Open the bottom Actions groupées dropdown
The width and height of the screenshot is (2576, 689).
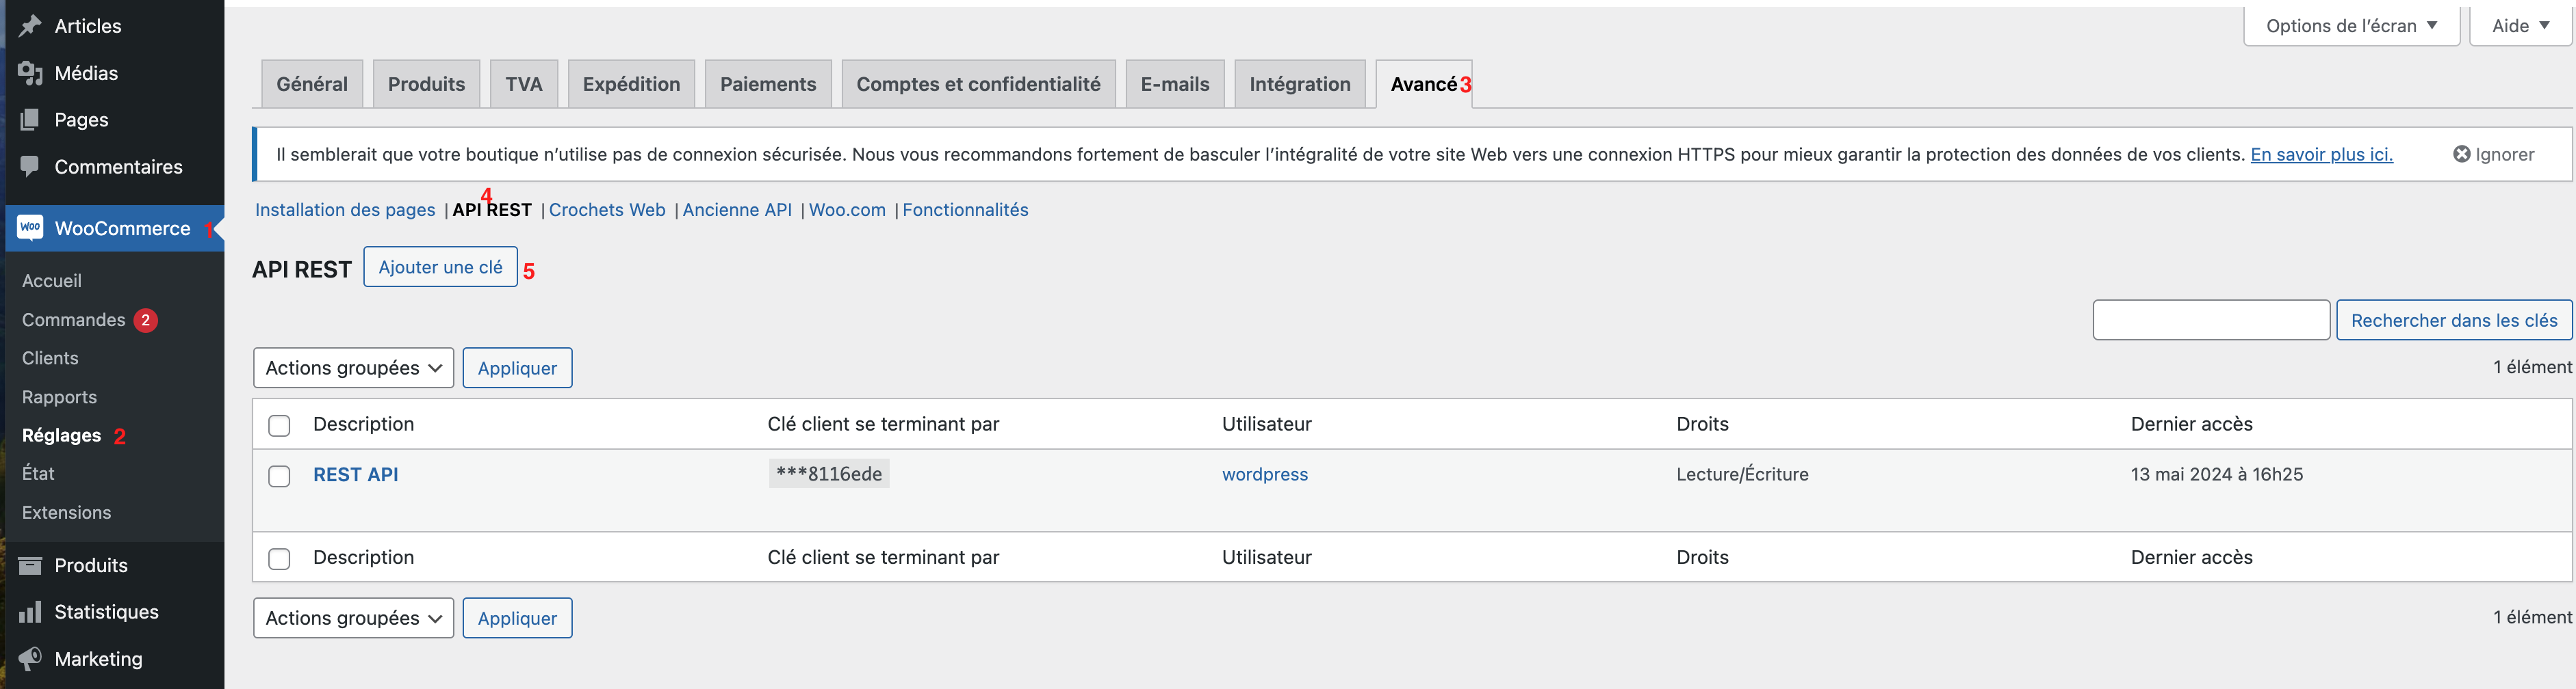353,618
